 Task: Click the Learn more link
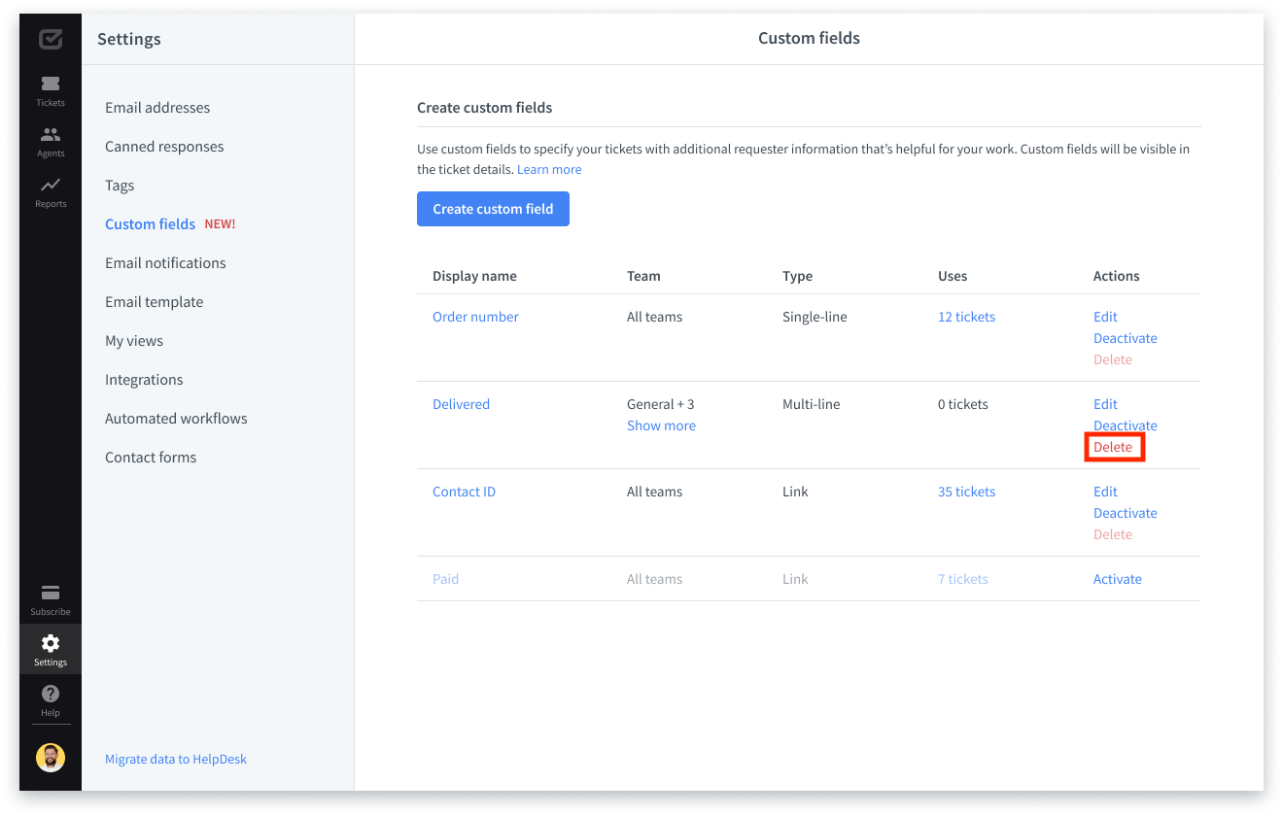pyautogui.click(x=549, y=169)
